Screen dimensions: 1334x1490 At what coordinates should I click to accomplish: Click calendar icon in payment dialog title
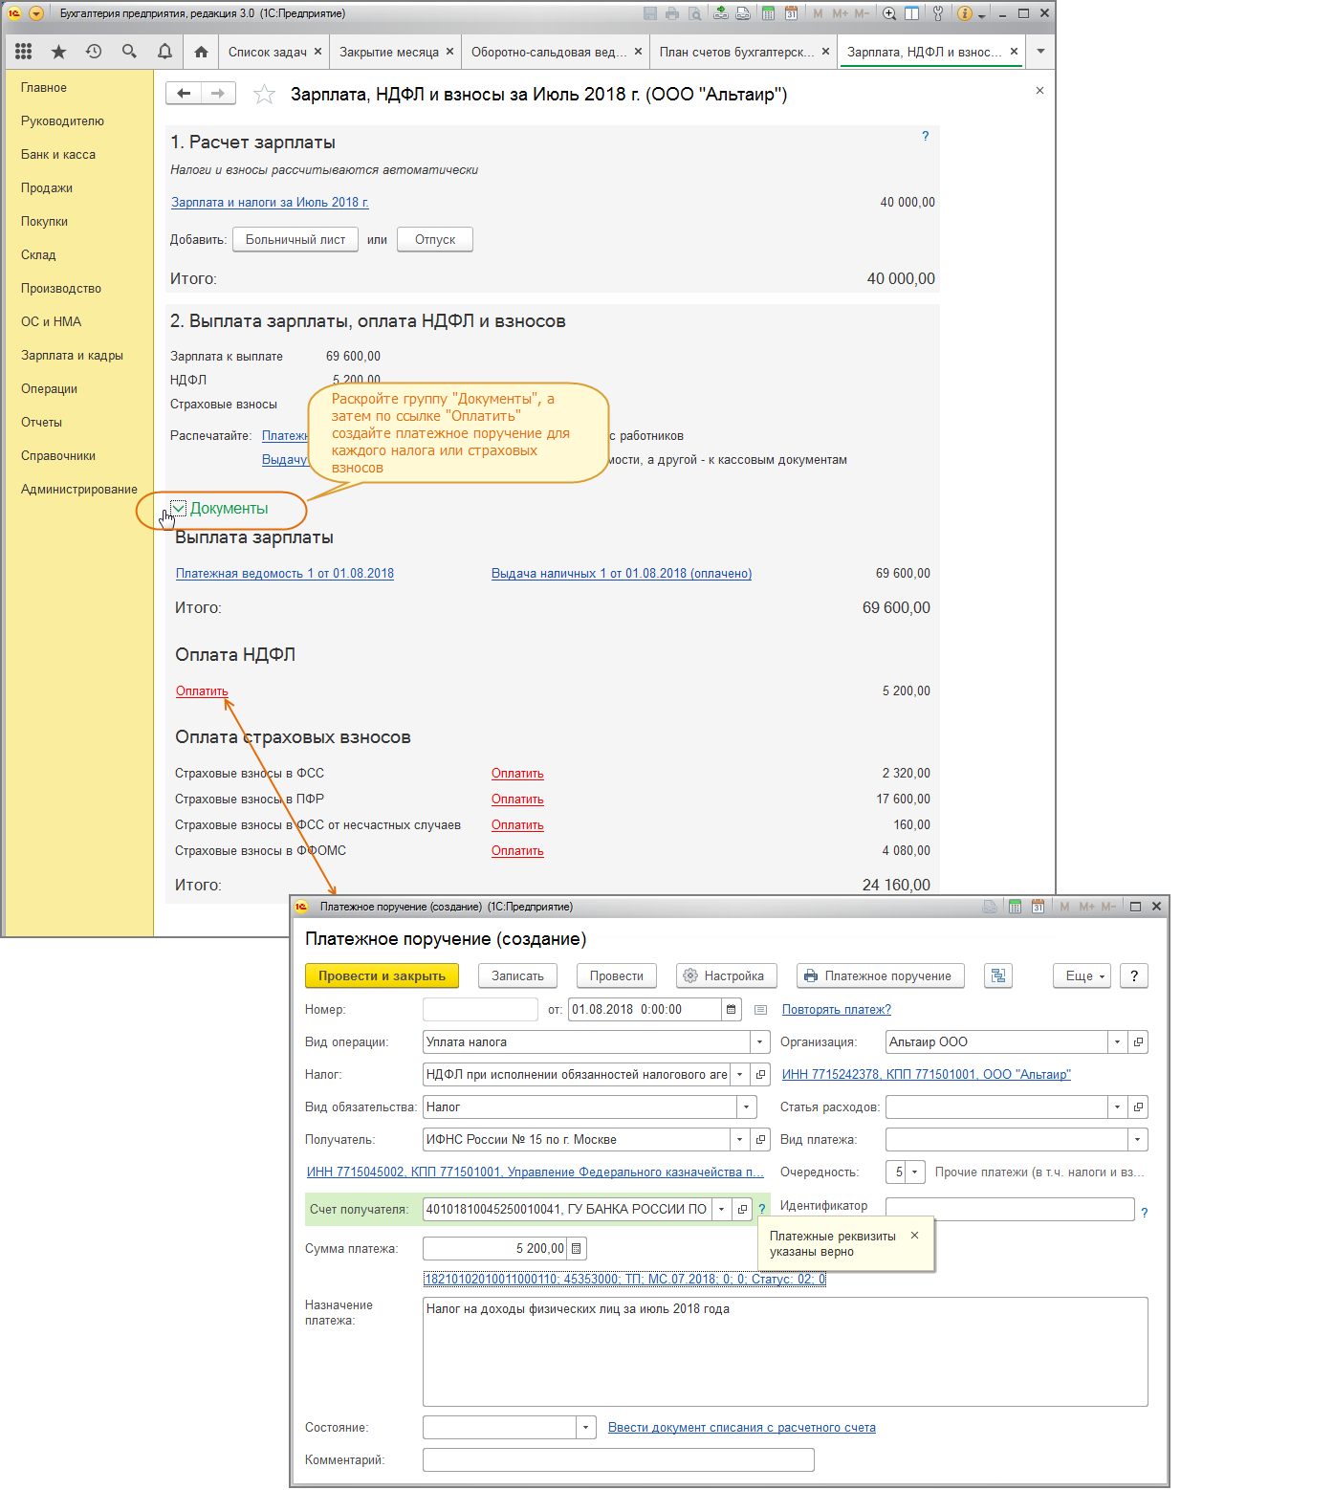pos(1038,907)
